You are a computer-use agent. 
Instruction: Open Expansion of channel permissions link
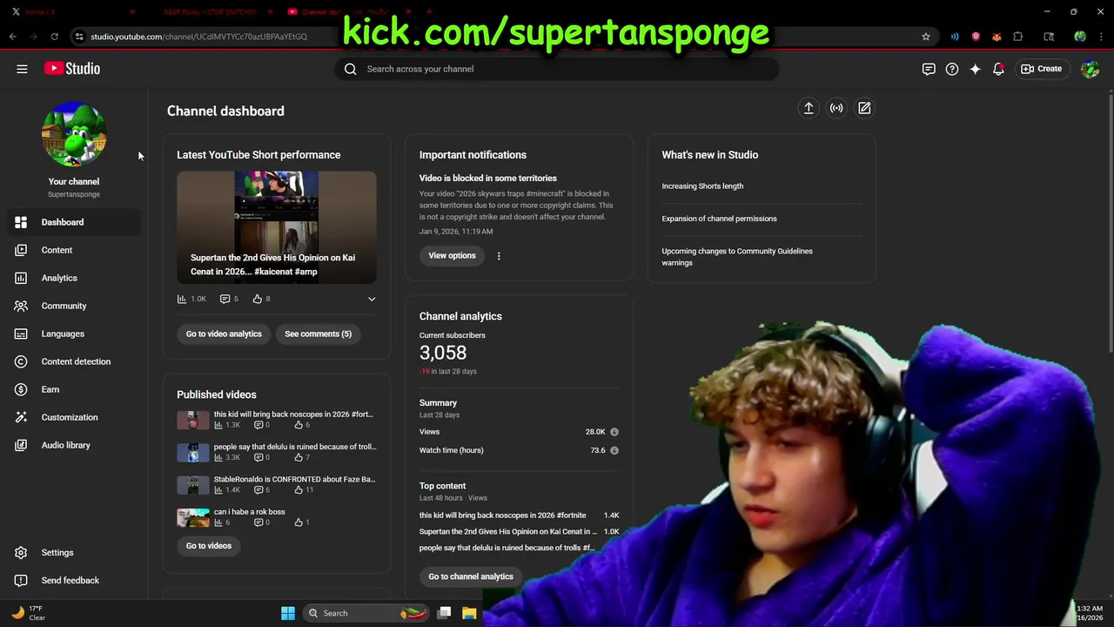click(719, 219)
